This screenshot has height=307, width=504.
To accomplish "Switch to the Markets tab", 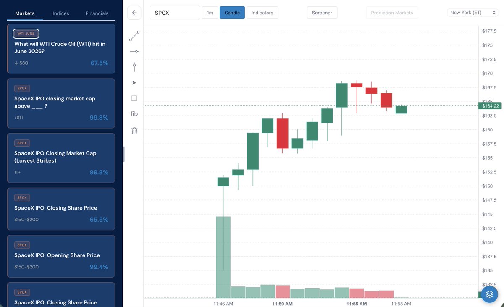I will [25, 13].
